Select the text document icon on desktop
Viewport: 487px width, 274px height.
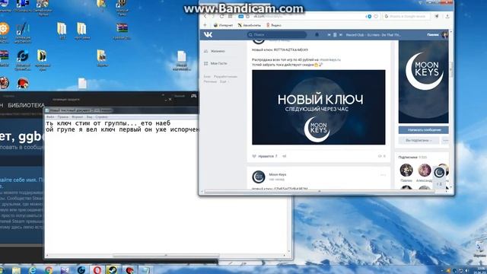coord(181,61)
